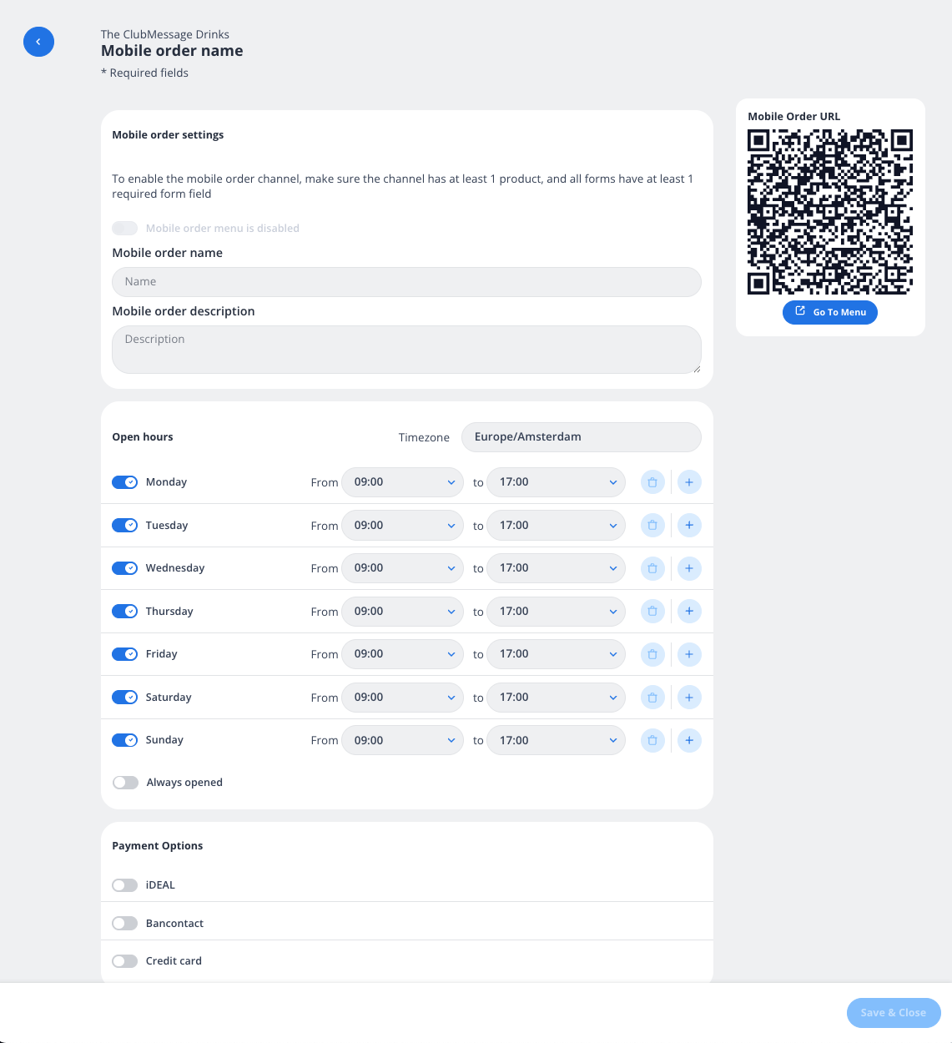Click the Go To Menu button
The height and width of the screenshot is (1043, 952).
coord(829,312)
